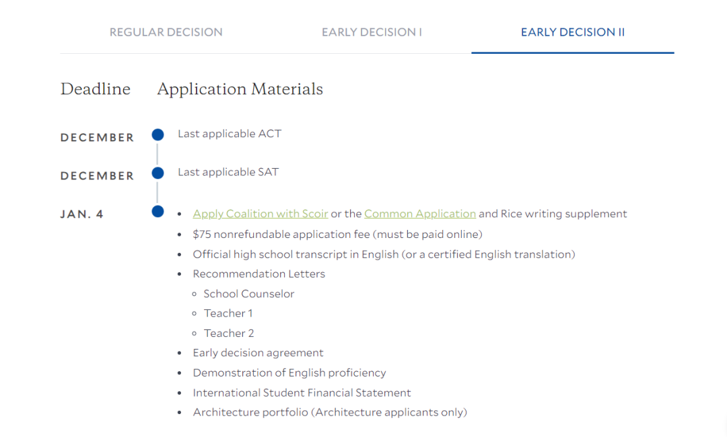Select the Last applicable ACT text
Screen dimensions: 727x437
point(230,134)
